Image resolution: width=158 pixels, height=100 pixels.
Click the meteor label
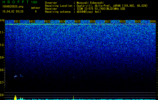(36, 8)
